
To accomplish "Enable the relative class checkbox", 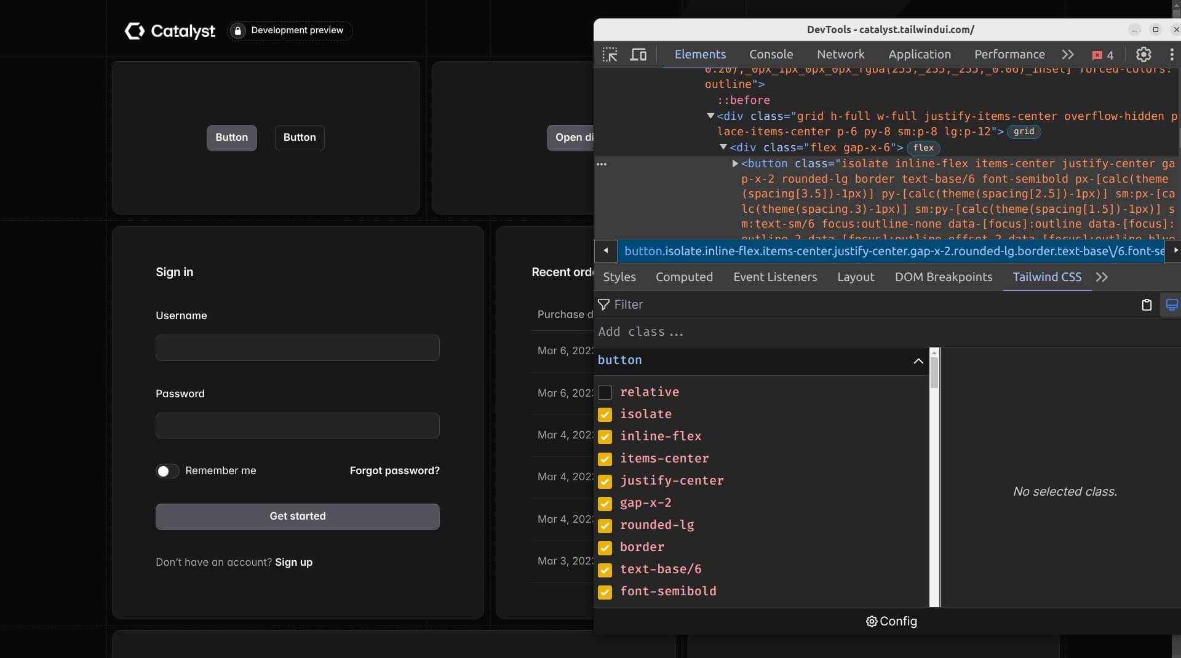I will click(x=605, y=392).
